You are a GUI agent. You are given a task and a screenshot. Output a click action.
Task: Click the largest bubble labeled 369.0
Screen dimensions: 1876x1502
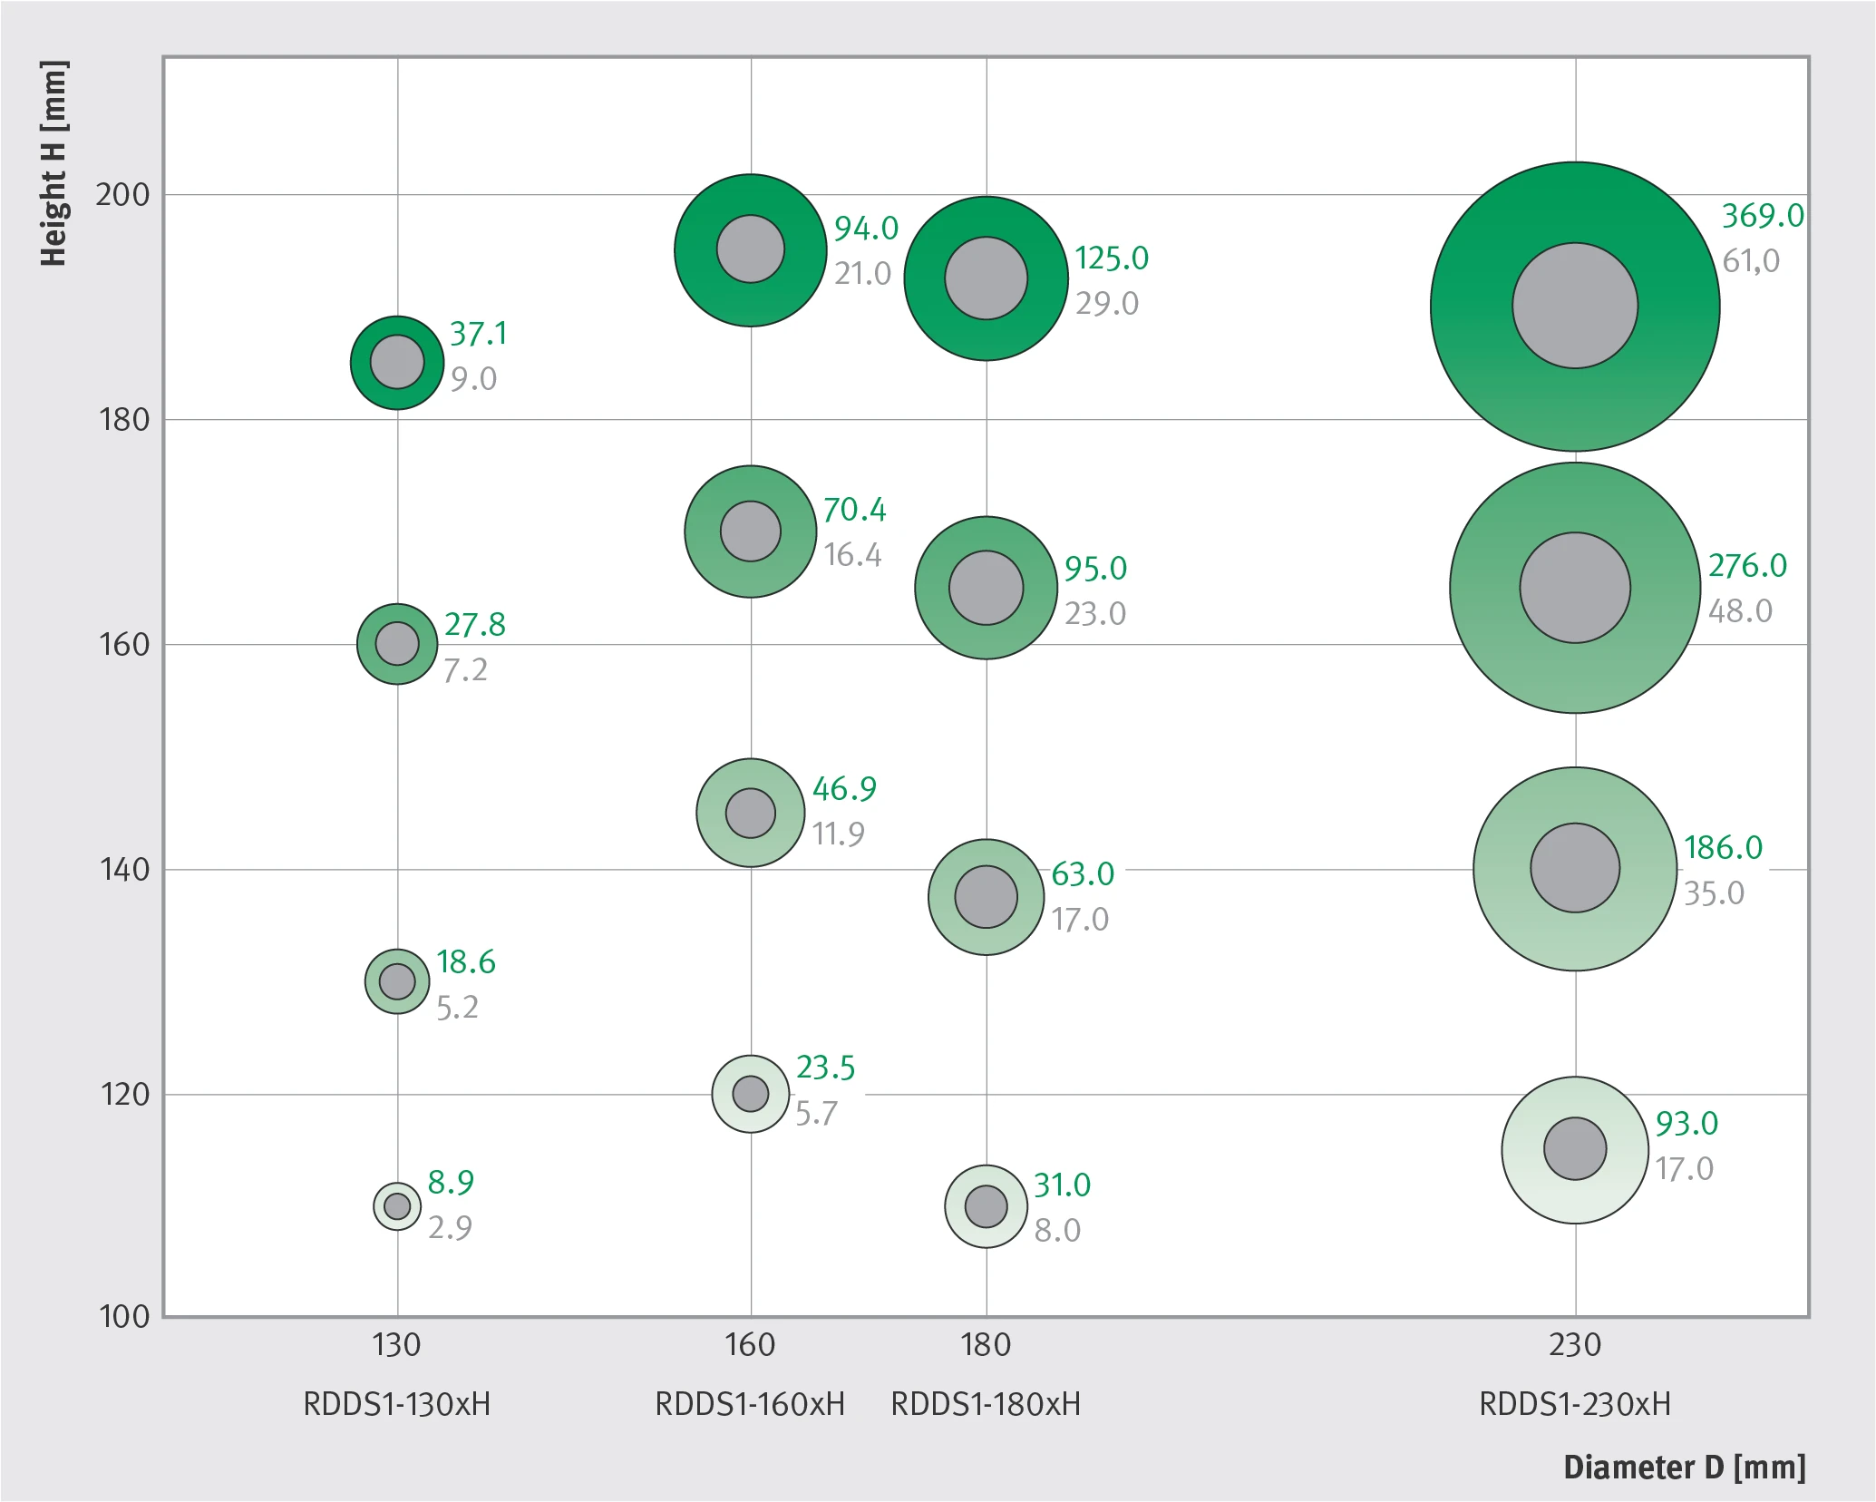(1575, 307)
